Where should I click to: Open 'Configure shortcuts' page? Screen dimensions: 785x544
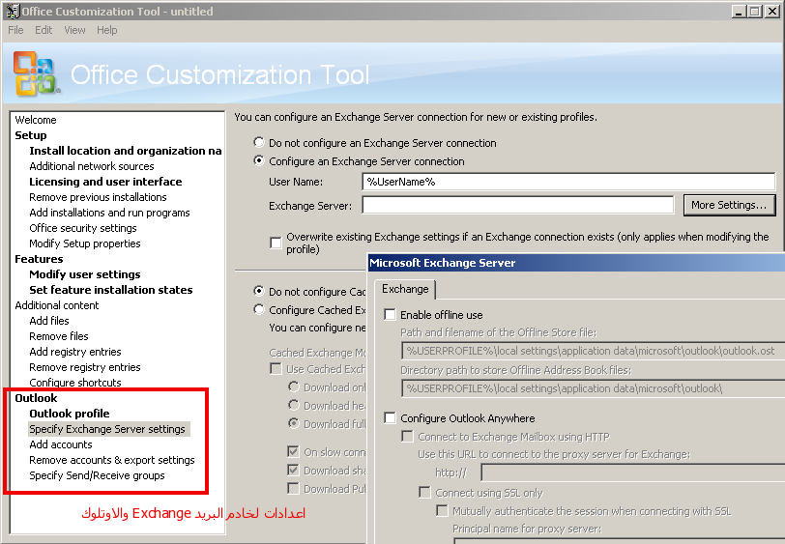[75, 383]
